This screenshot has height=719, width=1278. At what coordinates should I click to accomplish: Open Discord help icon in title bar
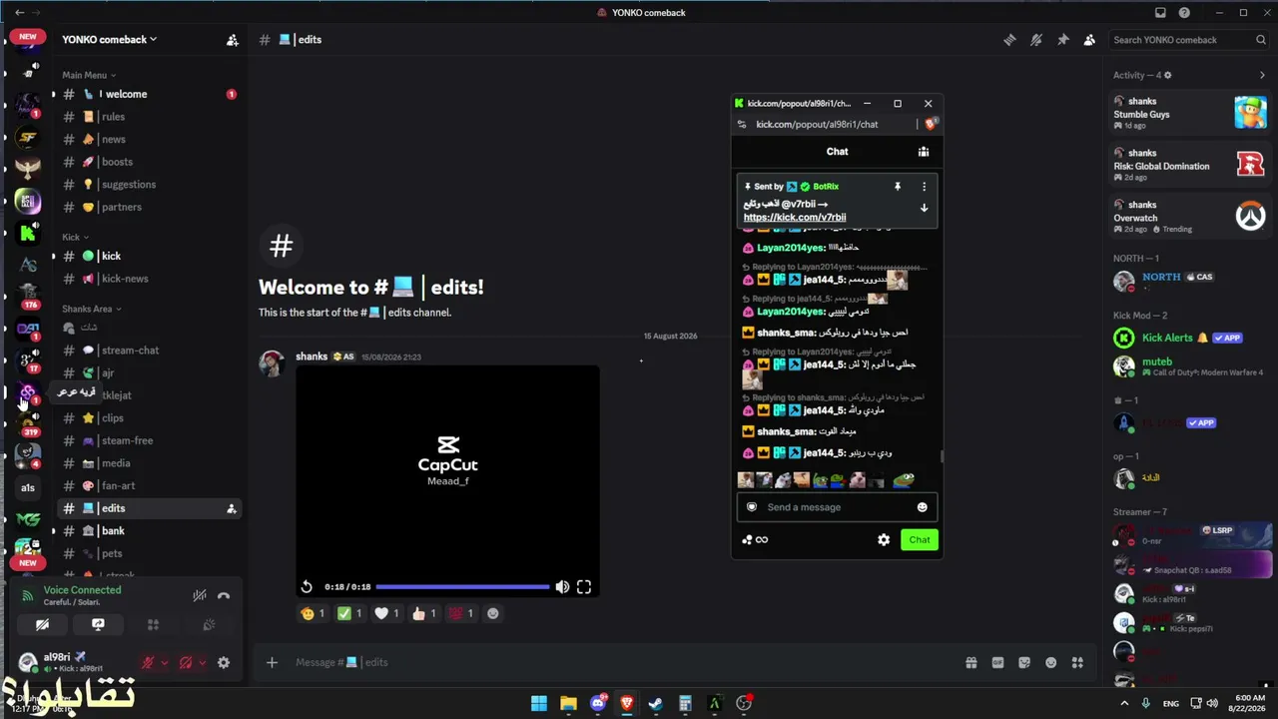pyautogui.click(x=1184, y=13)
